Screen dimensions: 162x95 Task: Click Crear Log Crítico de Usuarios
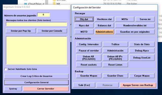pos(36,76)
